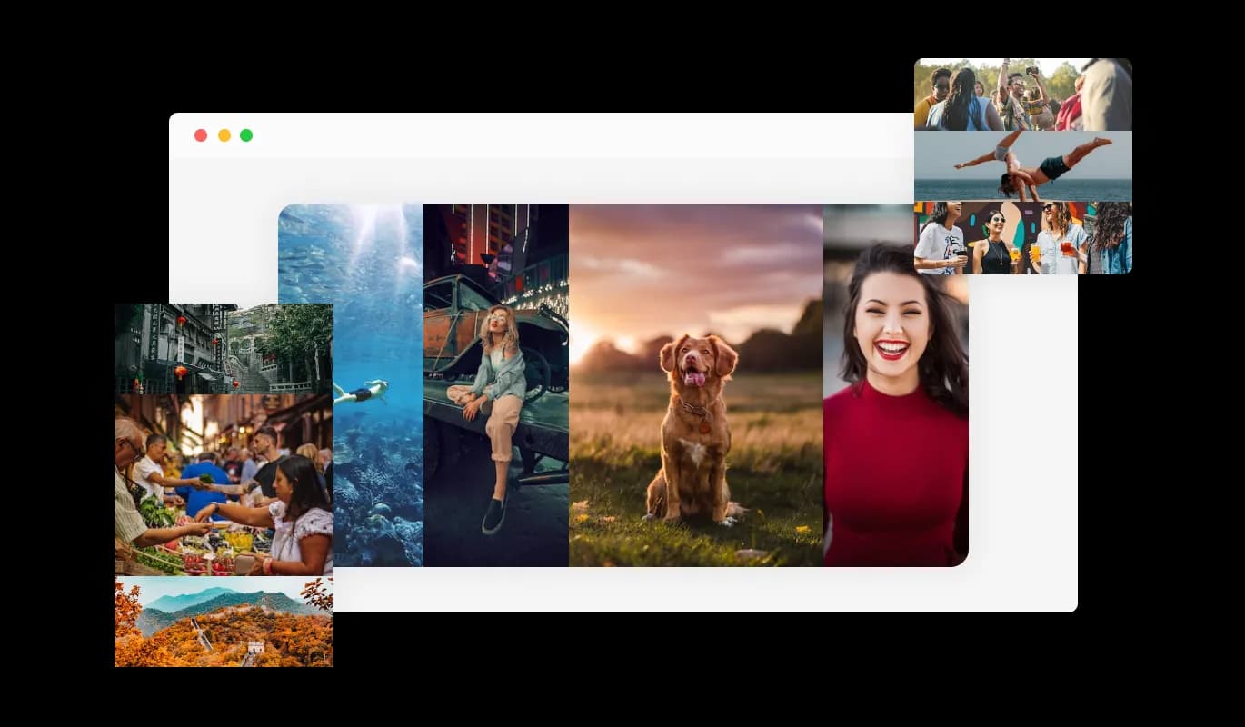Open the street photo with red lanterns
Screen dimensions: 1245x727
point(223,348)
